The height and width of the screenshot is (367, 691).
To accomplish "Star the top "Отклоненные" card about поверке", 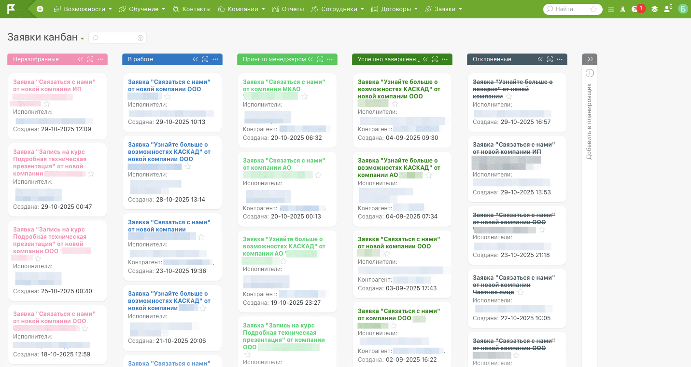I will [x=508, y=97].
